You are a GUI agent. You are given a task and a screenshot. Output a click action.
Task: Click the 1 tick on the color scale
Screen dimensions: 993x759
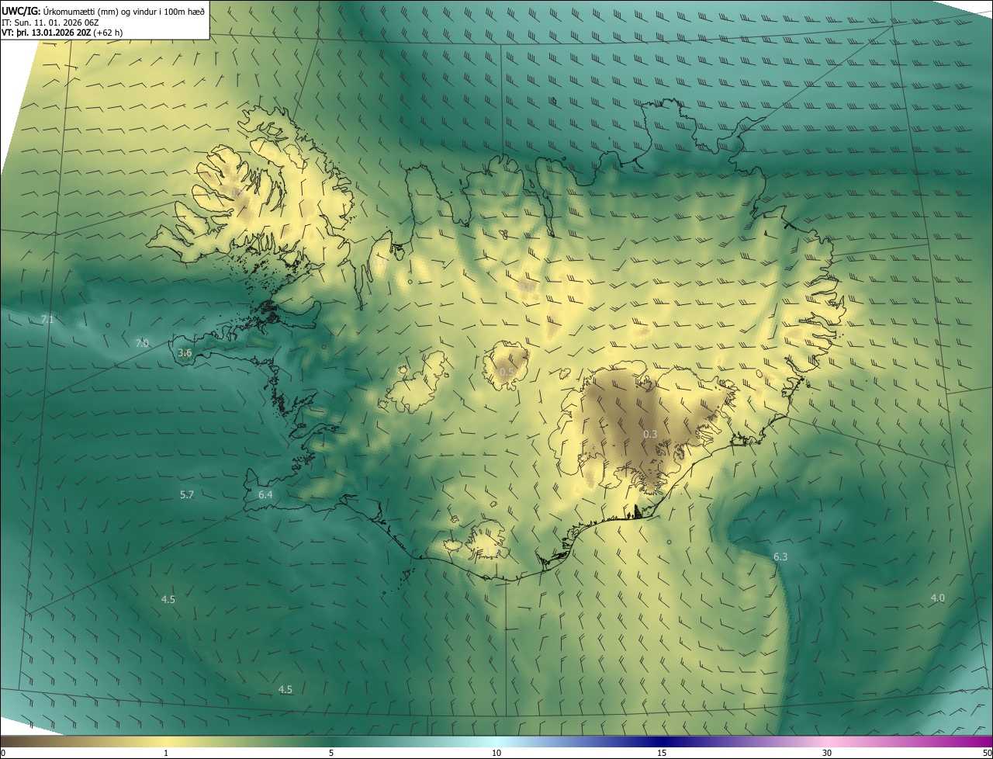click(x=166, y=754)
